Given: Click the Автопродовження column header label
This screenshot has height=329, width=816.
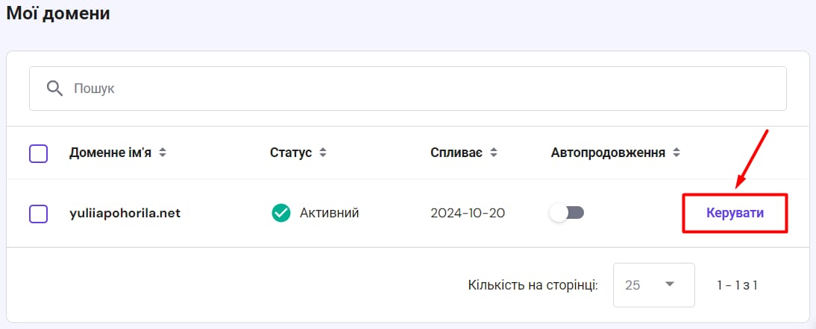Looking at the screenshot, I should tap(608, 153).
